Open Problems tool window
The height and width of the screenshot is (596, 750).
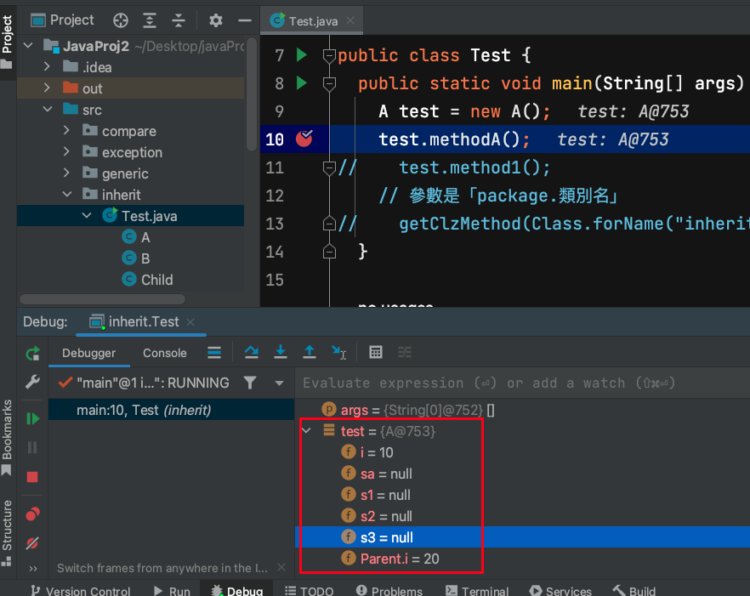[x=389, y=591]
